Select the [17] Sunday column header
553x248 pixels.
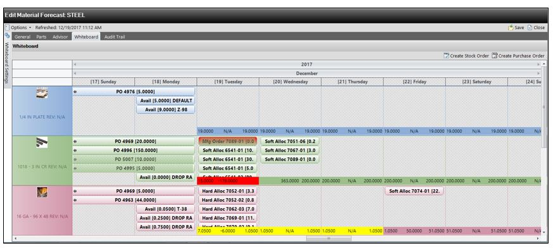103,82
